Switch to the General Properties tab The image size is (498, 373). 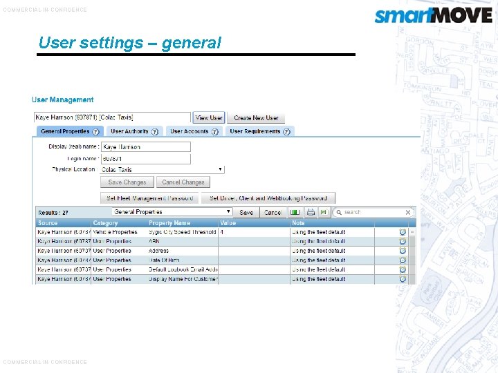click(70, 131)
